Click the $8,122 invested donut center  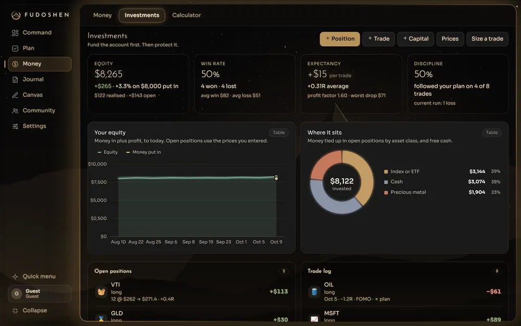(x=341, y=184)
